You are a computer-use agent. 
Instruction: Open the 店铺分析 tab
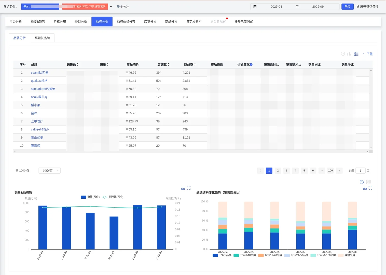pos(150,22)
